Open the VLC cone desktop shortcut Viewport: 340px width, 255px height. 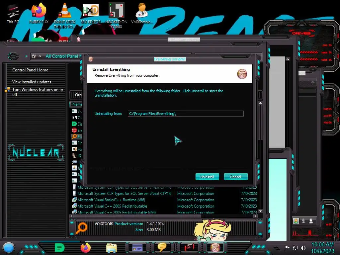pos(65,16)
